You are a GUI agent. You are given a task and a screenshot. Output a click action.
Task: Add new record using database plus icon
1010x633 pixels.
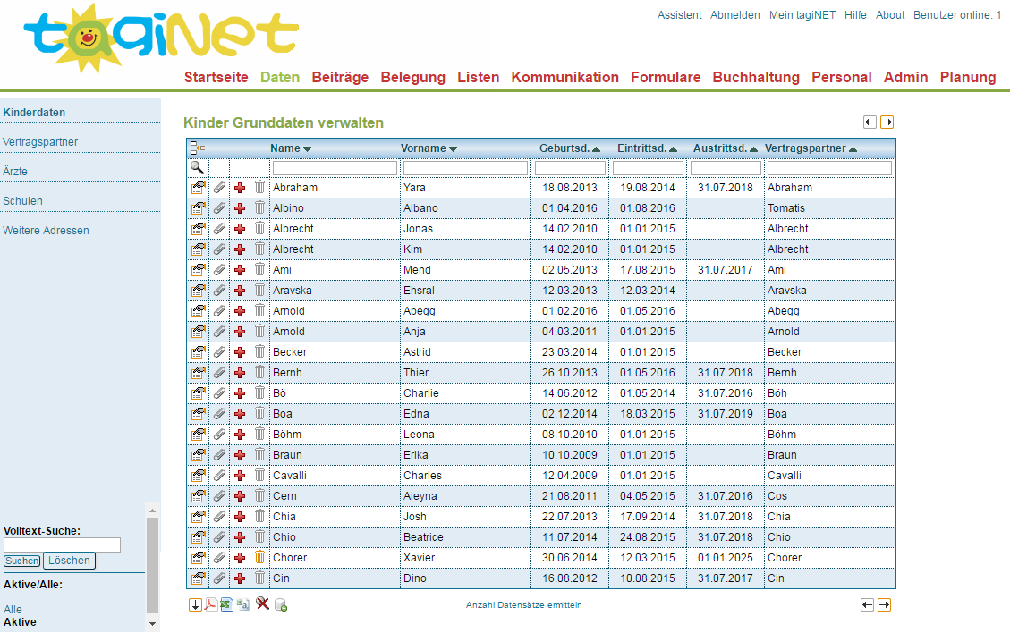click(x=281, y=605)
